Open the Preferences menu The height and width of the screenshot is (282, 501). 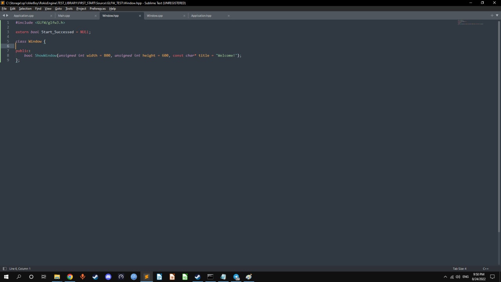(97, 9)
